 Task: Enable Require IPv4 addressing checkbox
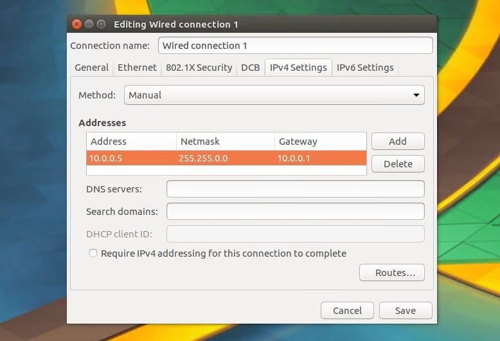click(x=93, y=253)
